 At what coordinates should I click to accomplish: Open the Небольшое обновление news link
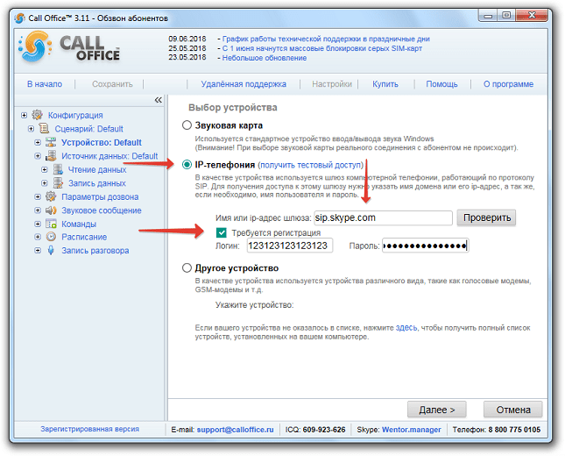[x=265, y=58]
